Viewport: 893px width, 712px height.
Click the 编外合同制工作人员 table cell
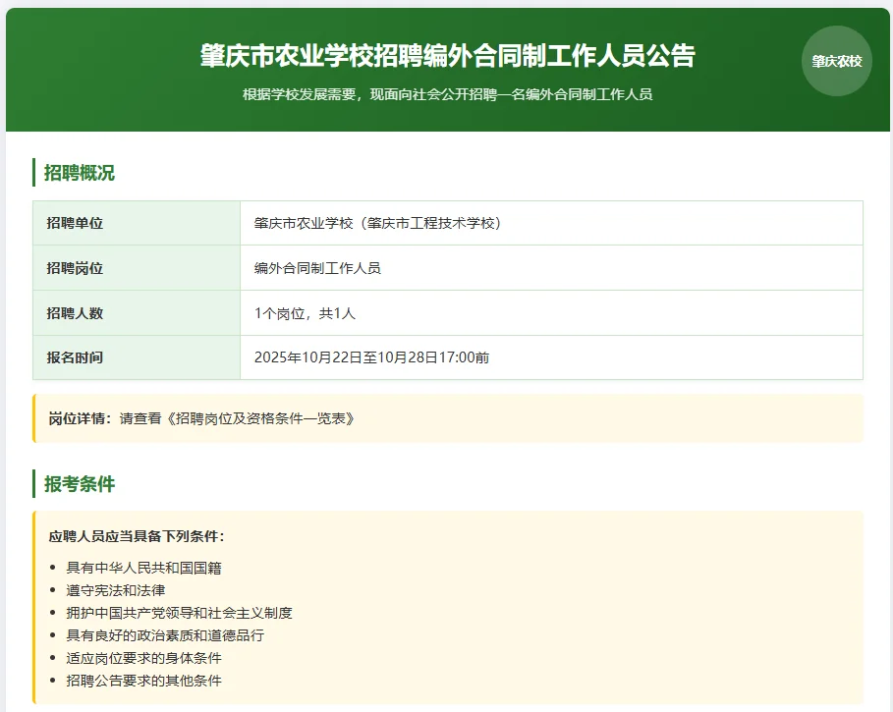pos(313,267)
